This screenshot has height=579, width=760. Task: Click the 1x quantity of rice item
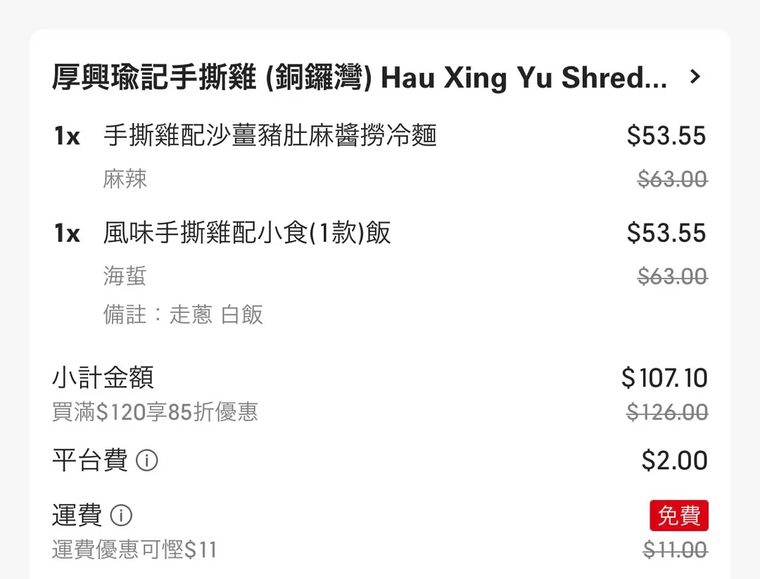(x=67, y=234)
